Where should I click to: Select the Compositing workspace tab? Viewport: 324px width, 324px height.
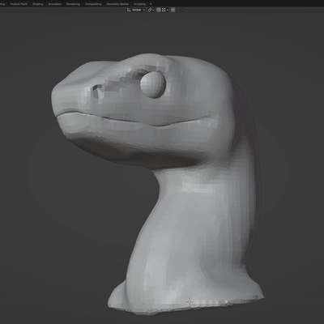coord(93,4)
